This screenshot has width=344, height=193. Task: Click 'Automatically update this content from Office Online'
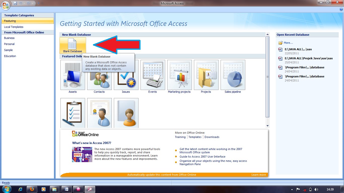162,175
